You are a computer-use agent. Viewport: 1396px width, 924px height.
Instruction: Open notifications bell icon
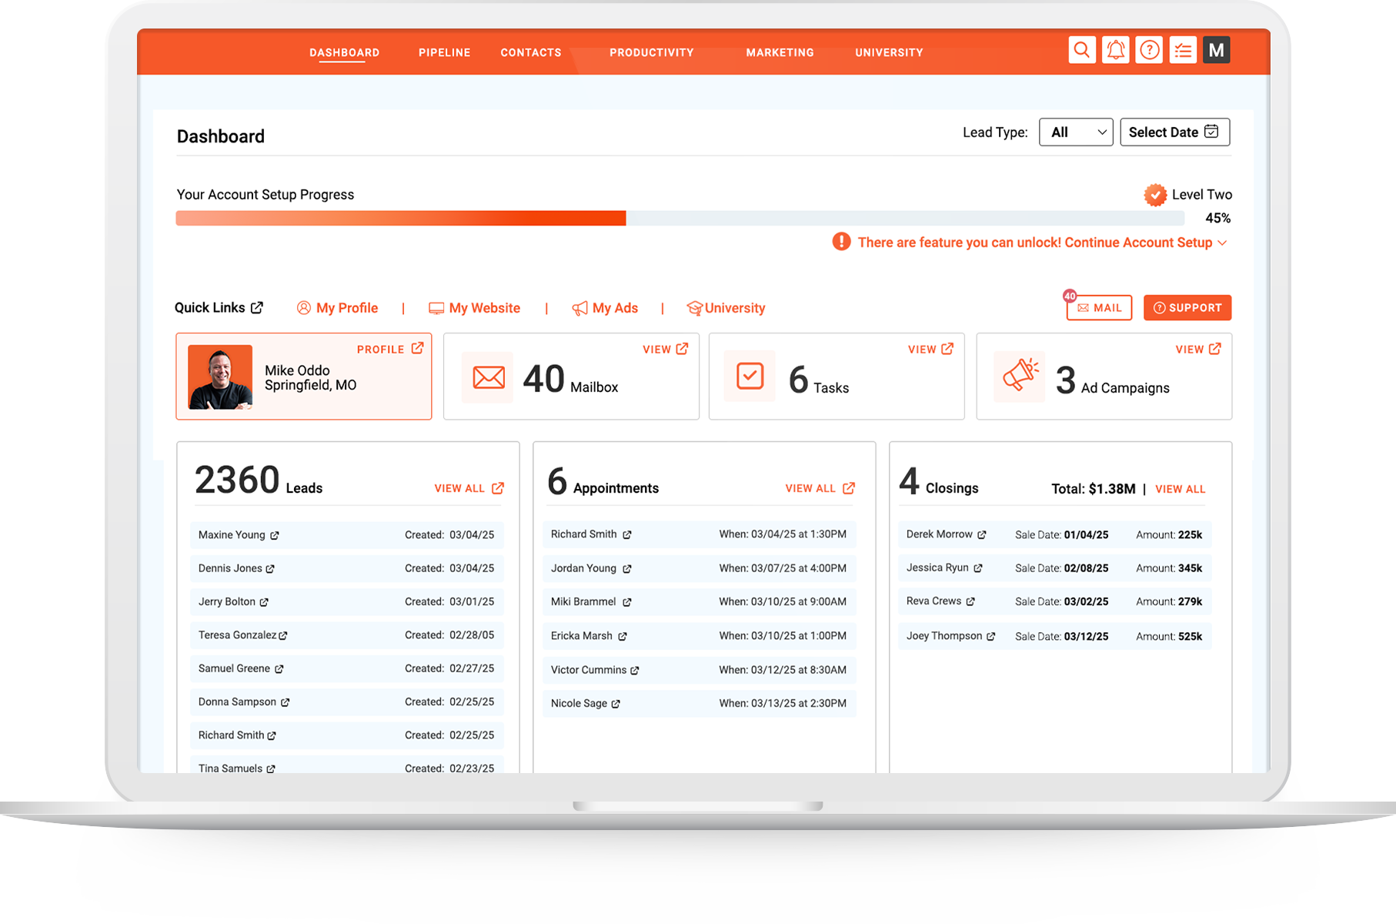pyautogui.click(x=1115, y=51)
